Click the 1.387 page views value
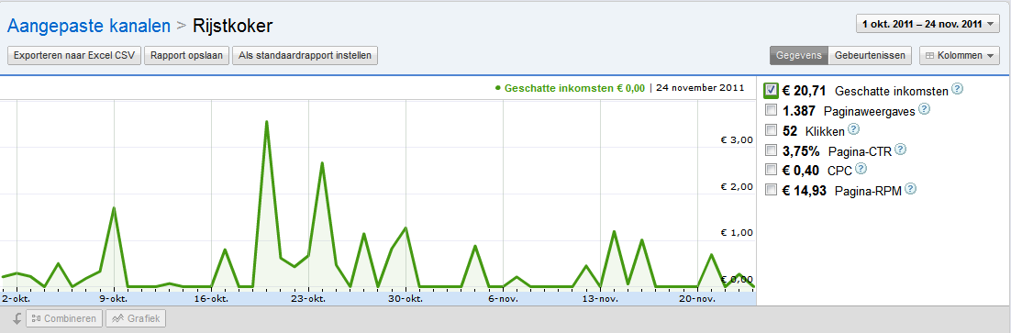This screenshot has width=1011, height=333. pos(799,111)
